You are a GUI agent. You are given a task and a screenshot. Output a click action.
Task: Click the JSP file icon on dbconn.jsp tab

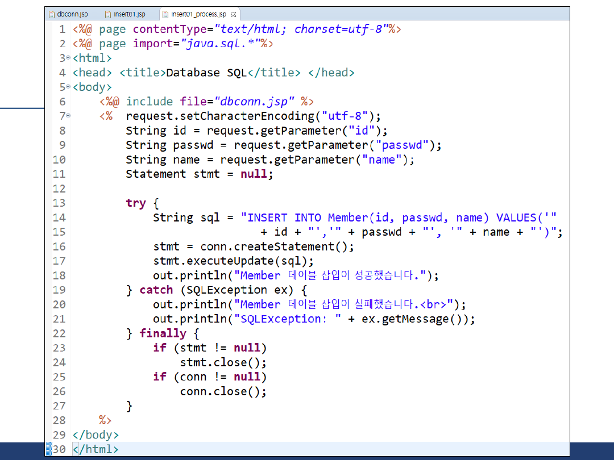52,14
